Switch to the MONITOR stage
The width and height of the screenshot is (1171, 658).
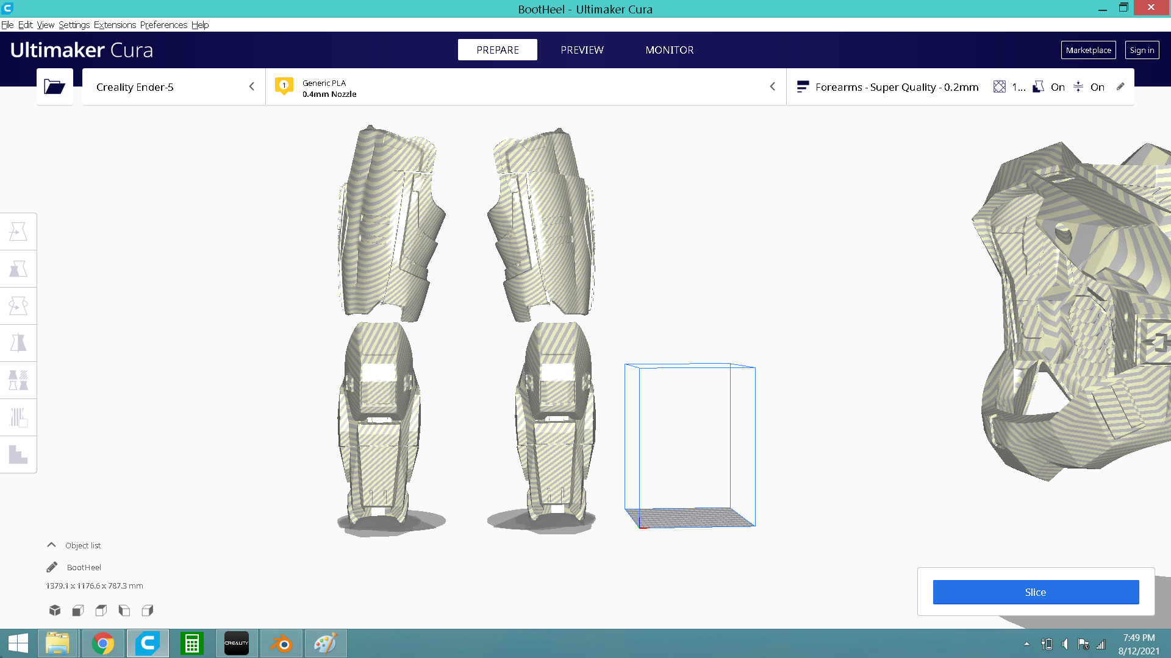[x=670, y=50]
